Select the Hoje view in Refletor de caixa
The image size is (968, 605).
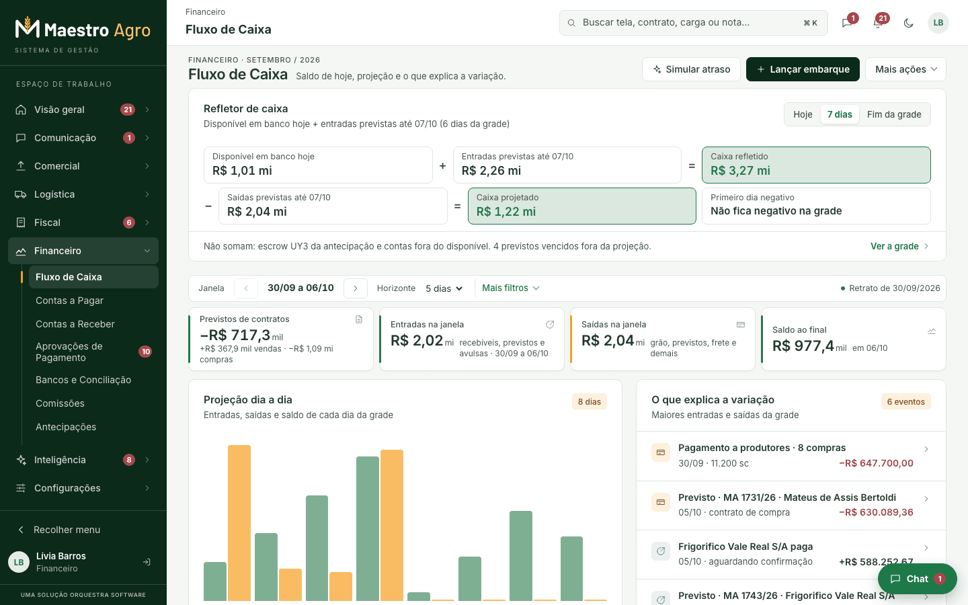[x=803, y=114]
